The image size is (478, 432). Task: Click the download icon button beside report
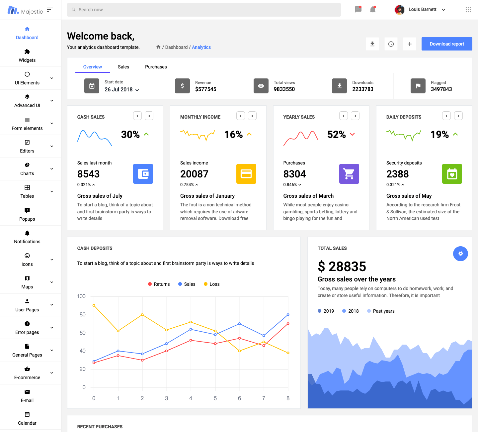click(x=372, y=44)
